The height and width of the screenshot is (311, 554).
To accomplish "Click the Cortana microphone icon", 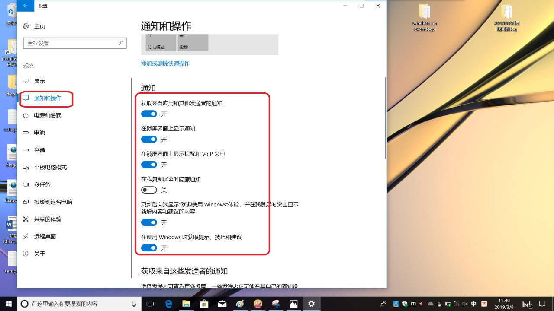I will click(x=134, y=304).
